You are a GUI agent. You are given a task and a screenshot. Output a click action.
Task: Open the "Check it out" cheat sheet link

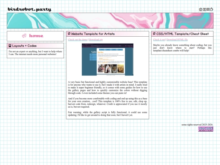pos(159,40)
